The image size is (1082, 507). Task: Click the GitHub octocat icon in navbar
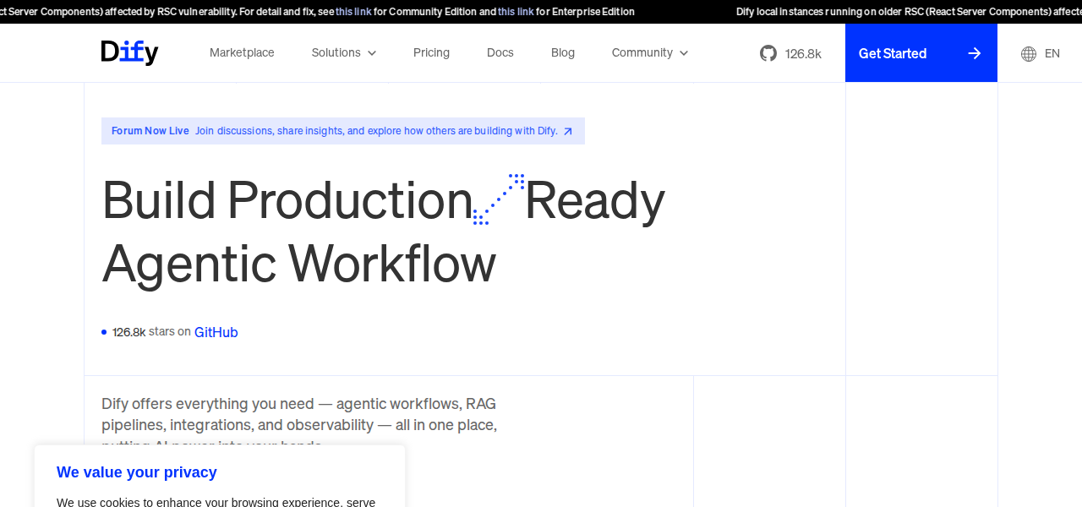coord(768,53)
